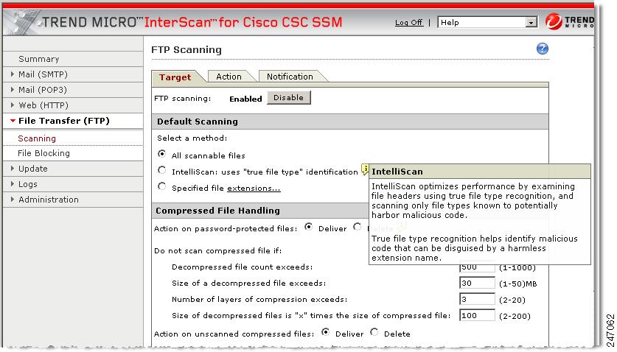Click the decompressed file count field

point(477,267)
